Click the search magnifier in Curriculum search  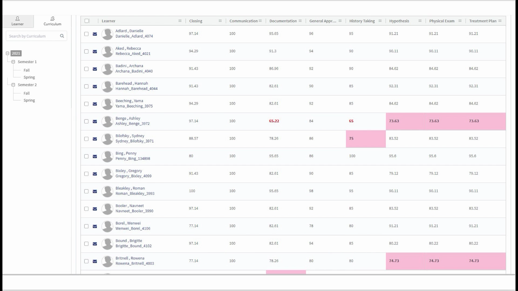[x=62, y=36]
